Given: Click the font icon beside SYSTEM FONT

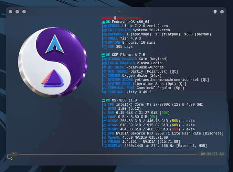Looking at the screenshot, I should (105, 84).
